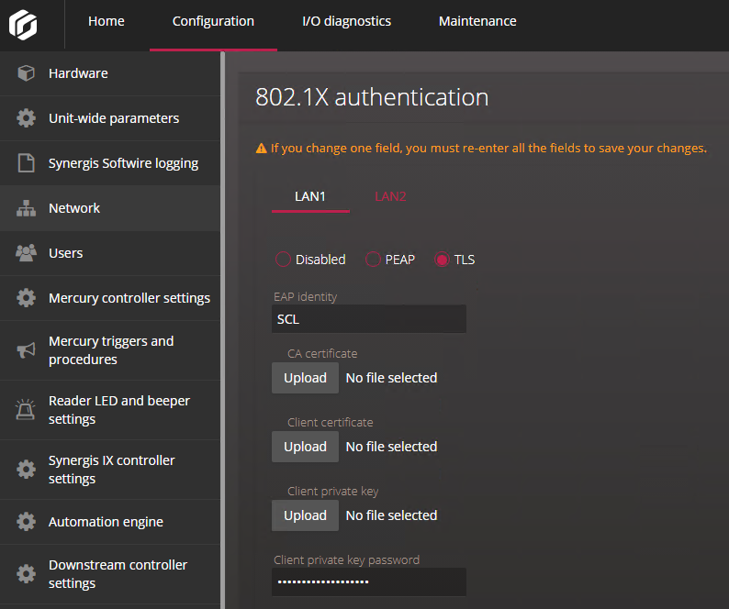Click the 'Client private key password' label
Viewport: 729px width, 609px height.
pyautogui.click(x=347, y=559)
